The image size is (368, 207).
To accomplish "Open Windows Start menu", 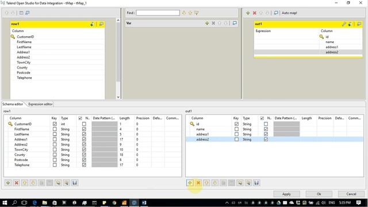I will pyautogui.click(x=5, y=202).
